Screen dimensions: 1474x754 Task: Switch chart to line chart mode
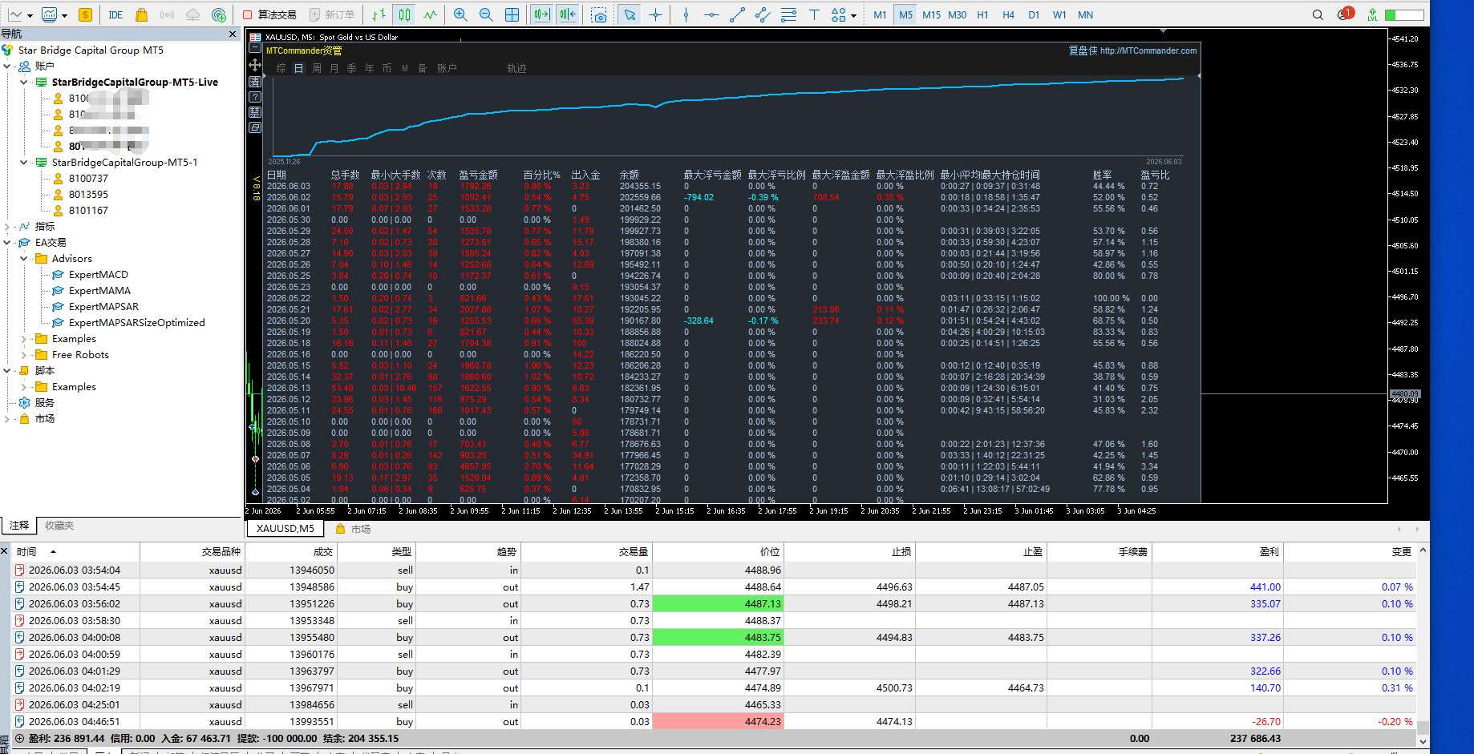point(431,14)
